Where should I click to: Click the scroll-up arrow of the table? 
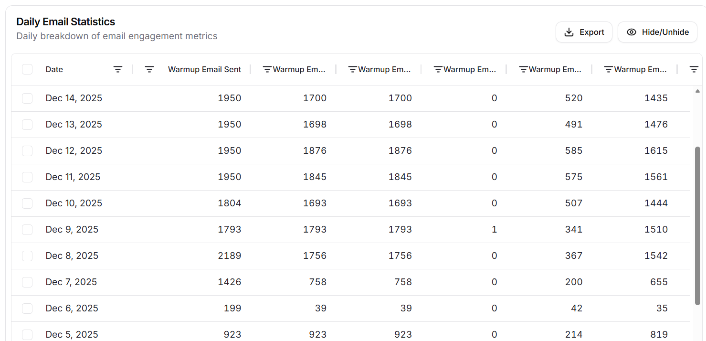697,91
